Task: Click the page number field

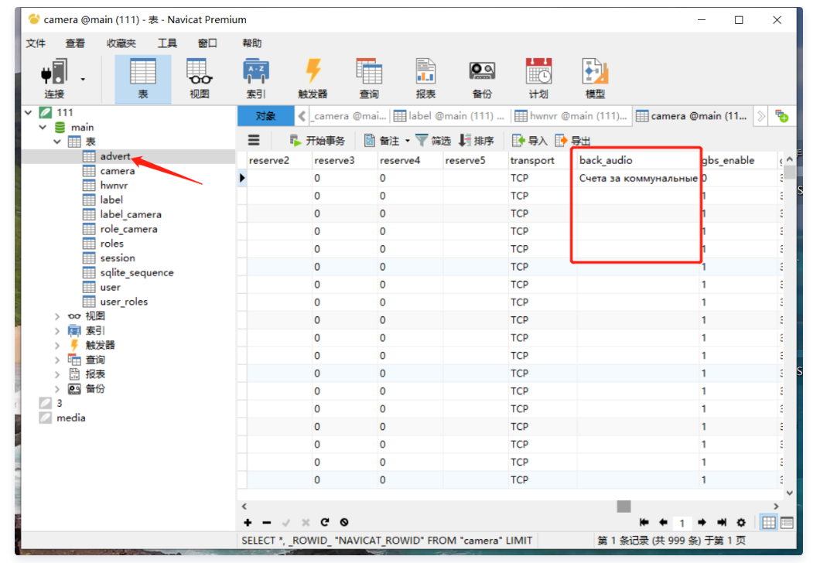Action: click(x=682, y=523)
